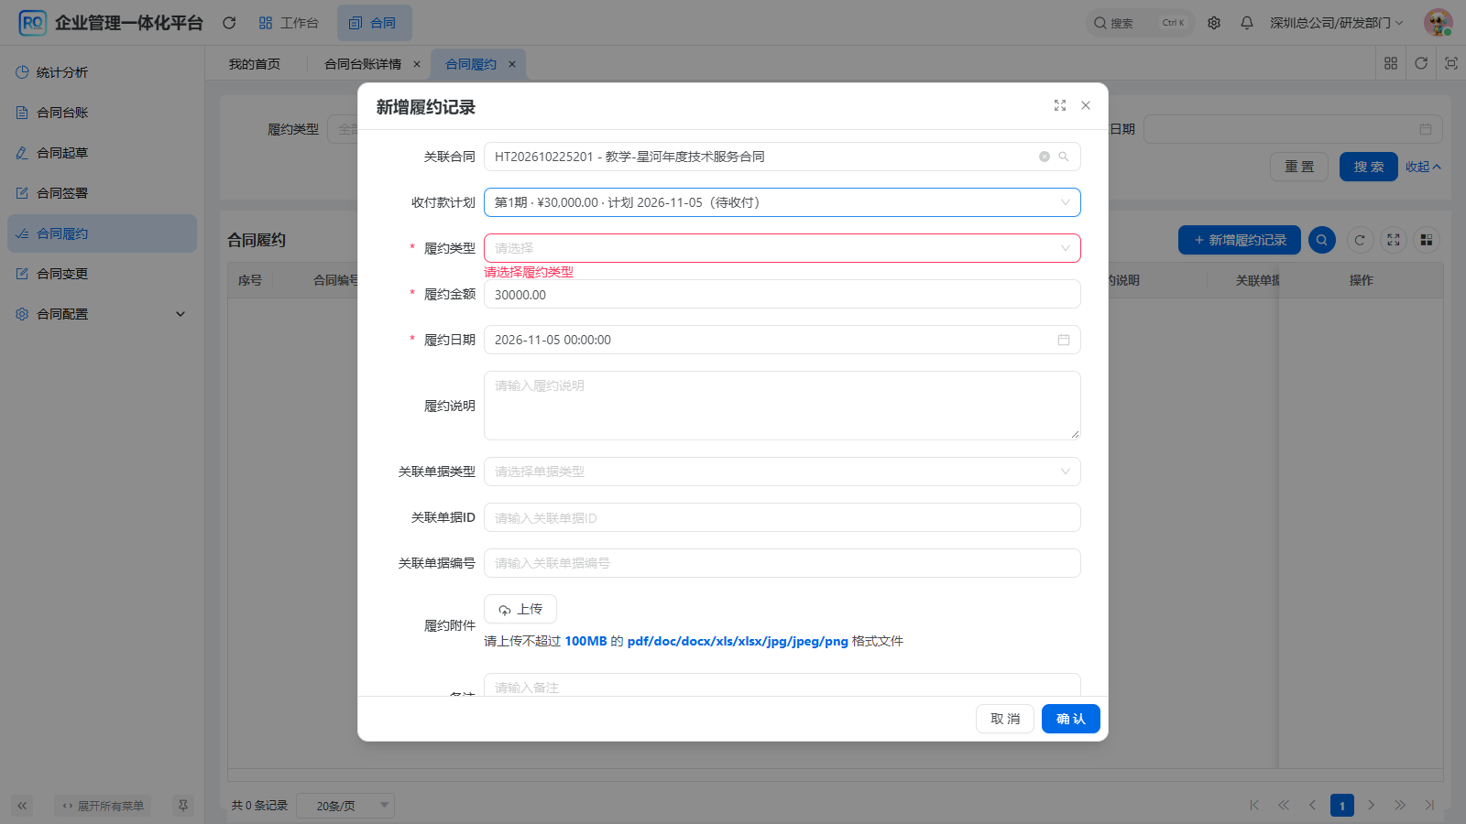The width and height of the screenshot is (1466, 824).
Task: Collapse the search filters via 收起
Action: click(x=1423, y=167)
